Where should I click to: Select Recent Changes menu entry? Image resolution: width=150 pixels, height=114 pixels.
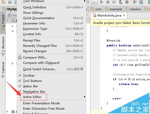click(x=52, y=51)
